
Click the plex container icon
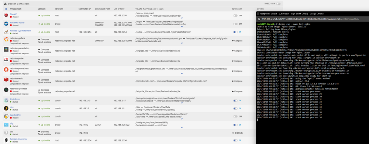pos(6,108)
